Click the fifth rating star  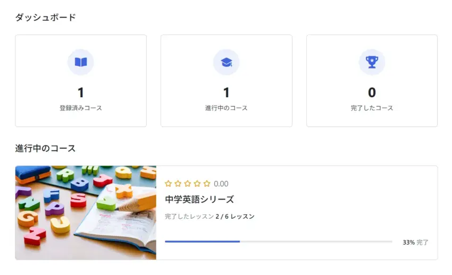click(x=207, y=184)
